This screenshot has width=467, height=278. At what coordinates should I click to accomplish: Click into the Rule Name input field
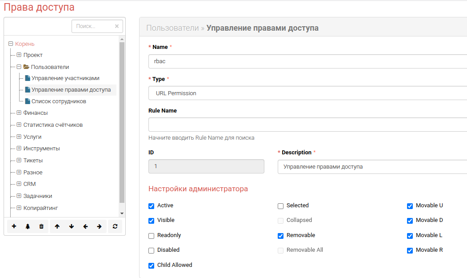[307, 125]
